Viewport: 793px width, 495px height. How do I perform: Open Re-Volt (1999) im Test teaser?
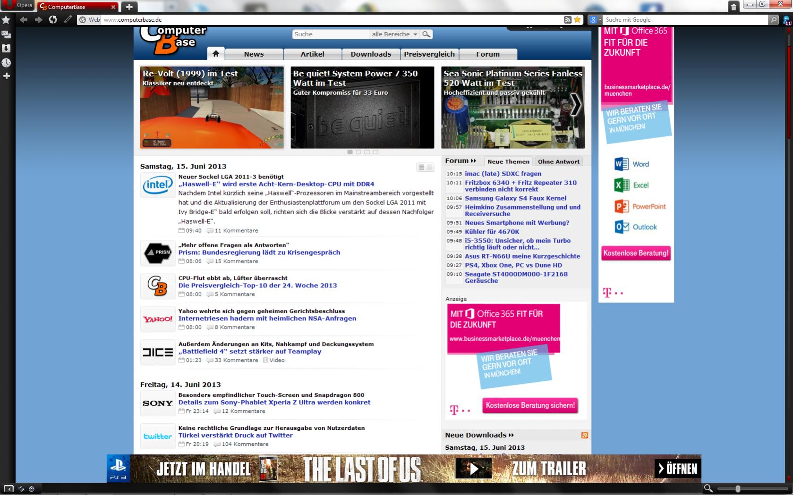click(212, 108)
